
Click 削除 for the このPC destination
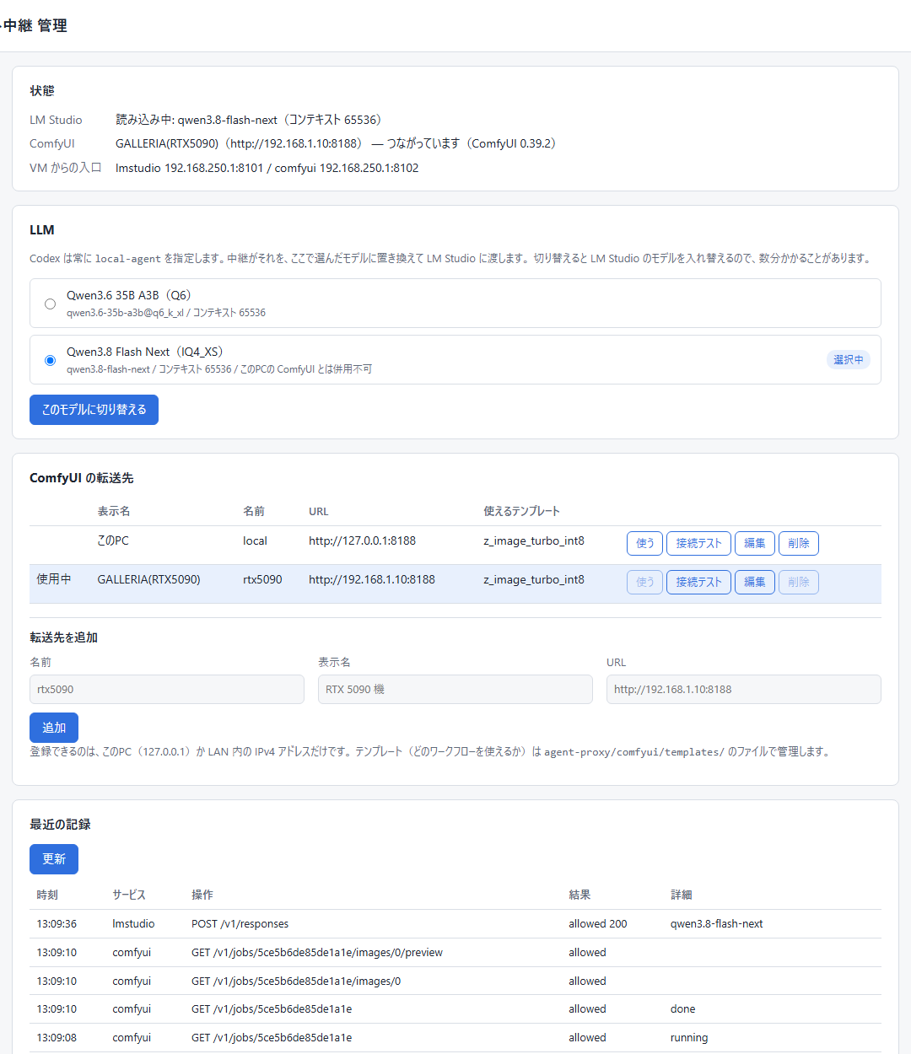(x=799, y=543)
